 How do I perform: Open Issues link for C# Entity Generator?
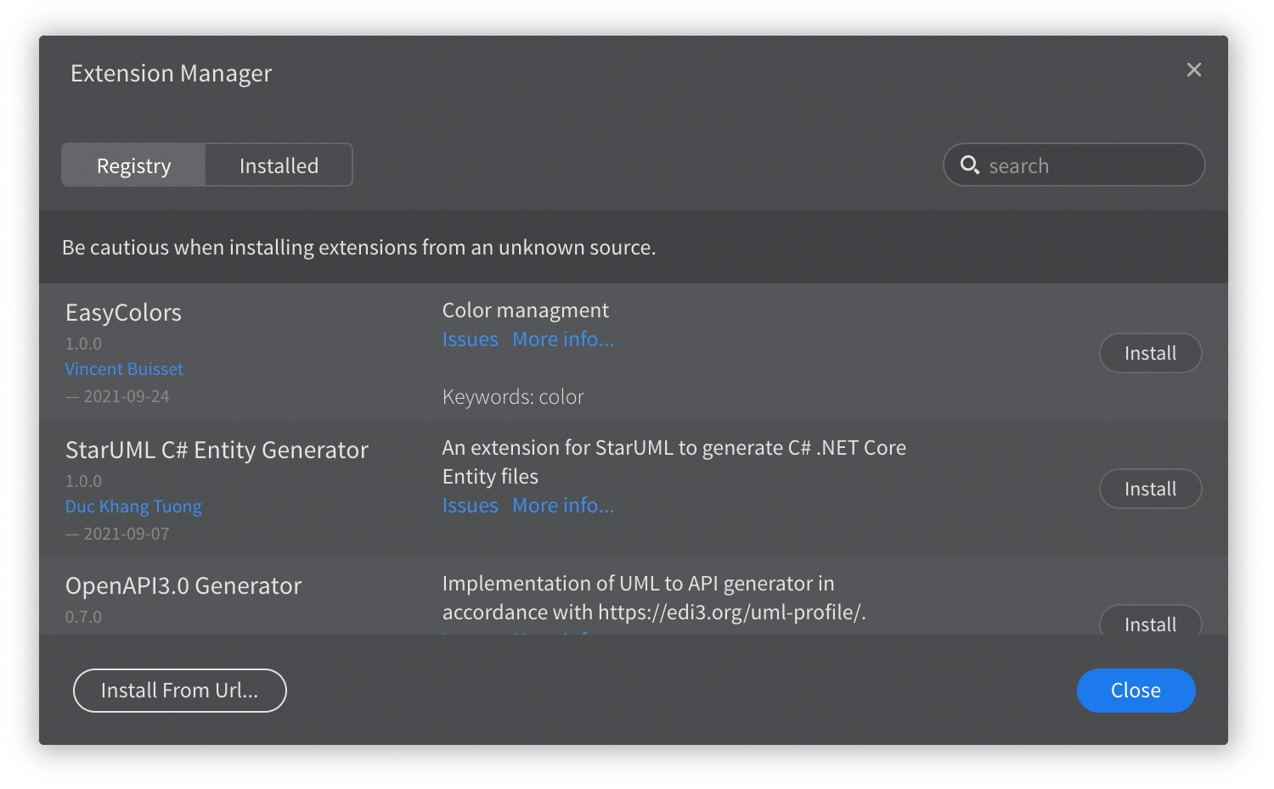(x=470, y=506)
